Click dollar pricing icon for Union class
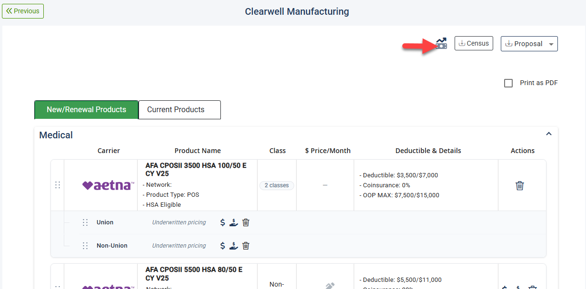 [x=222, y=222]
